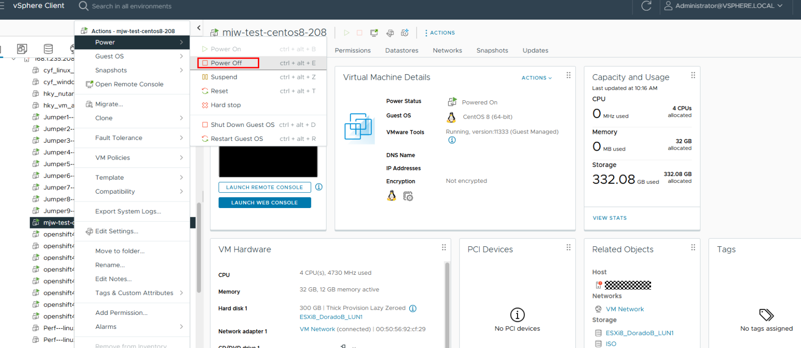Image resolution: width=801 pixels, height=348 pixels.
Task: Switch to the Permissions tab
Action: tap(353, 50)
